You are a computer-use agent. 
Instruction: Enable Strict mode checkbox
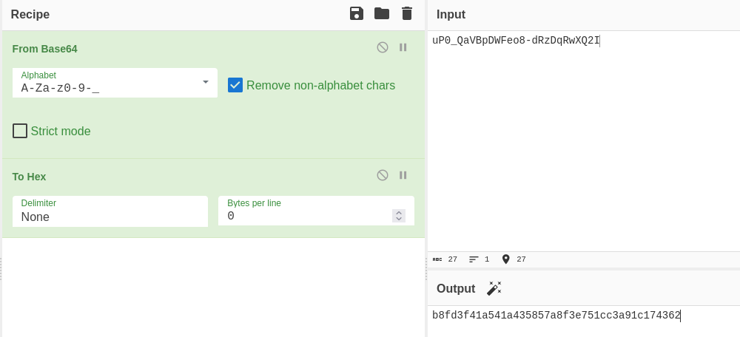[20, 131]
